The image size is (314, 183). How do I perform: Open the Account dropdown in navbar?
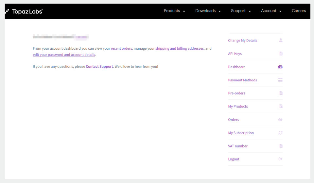271,11
